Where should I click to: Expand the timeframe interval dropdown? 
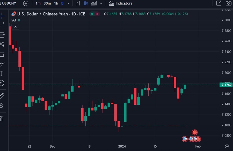point(68,3)
